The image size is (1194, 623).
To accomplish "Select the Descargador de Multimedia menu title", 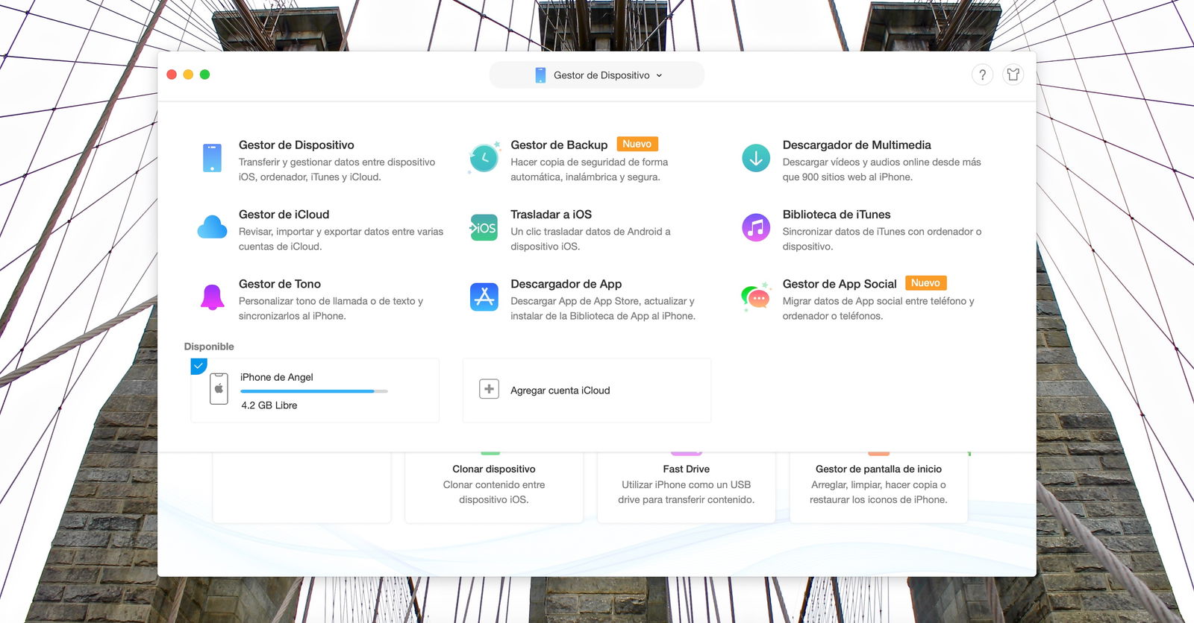I will (x=857, y=145).
